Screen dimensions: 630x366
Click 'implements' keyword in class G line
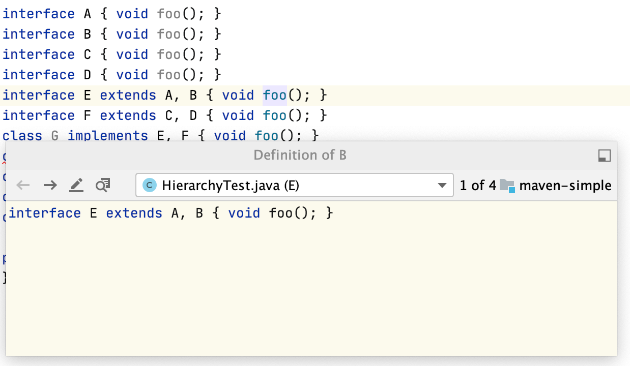107,136
